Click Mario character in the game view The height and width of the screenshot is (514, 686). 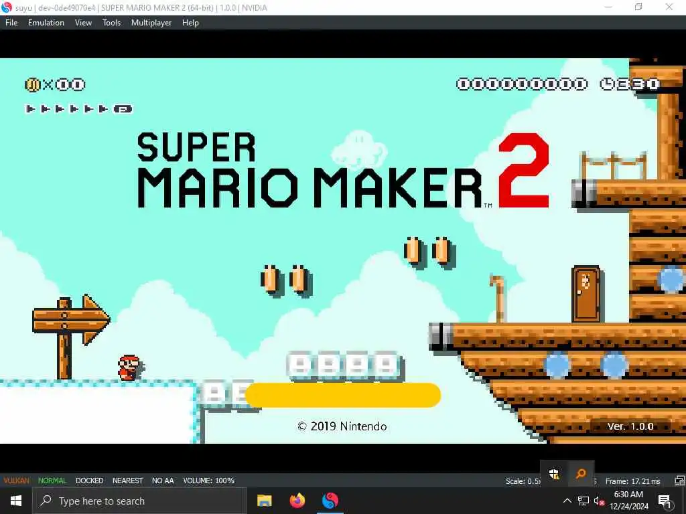[x=129, y=367]
